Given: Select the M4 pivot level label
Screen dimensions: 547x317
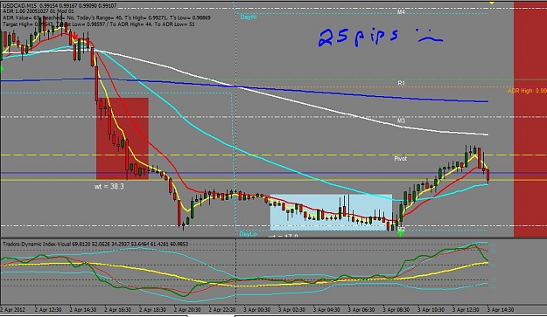Looking at the screenshot, I should click(x=401, y=12).
